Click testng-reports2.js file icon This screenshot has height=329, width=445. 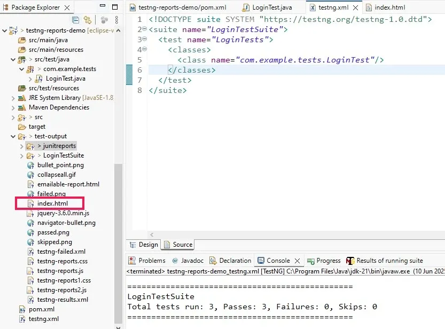pyautogui.click(x=30, y=291)
